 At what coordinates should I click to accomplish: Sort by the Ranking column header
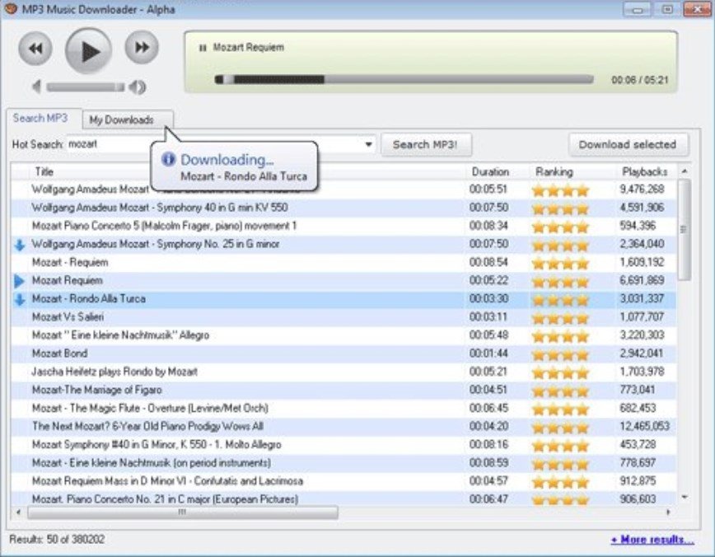point(554,171)
